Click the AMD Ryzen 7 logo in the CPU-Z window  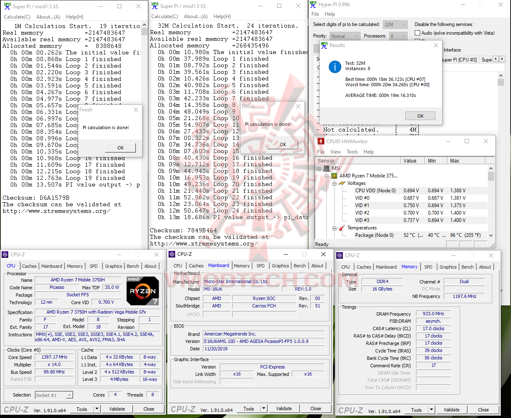pos(143,290)
